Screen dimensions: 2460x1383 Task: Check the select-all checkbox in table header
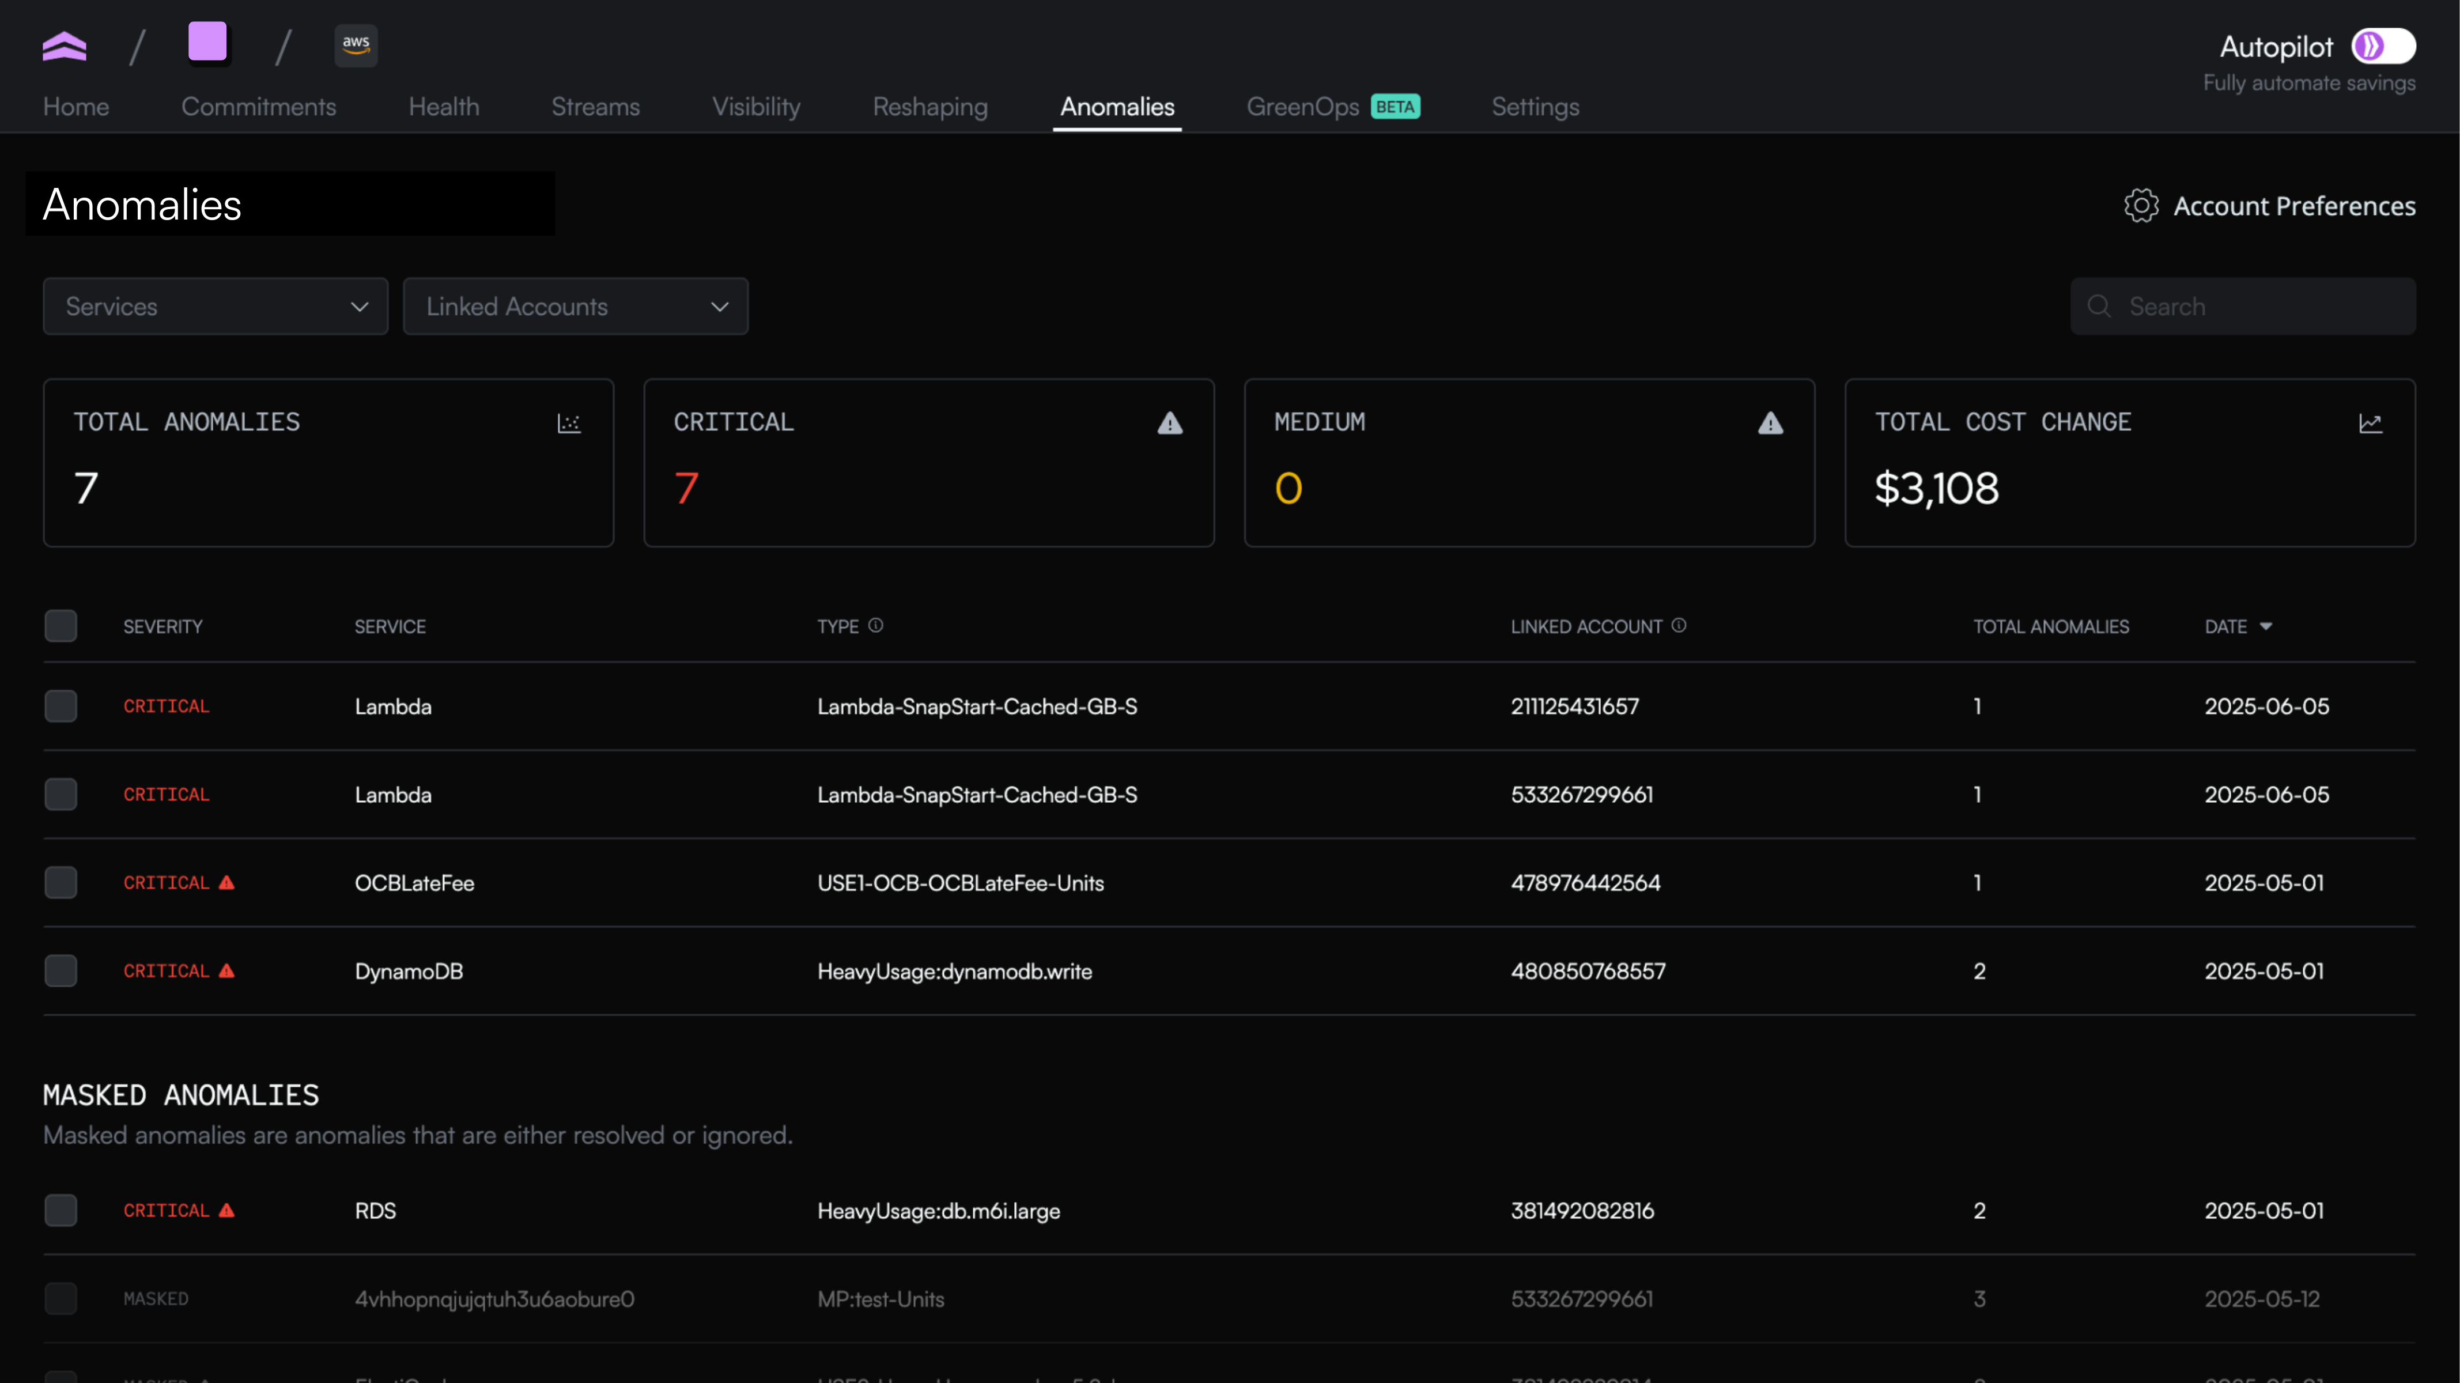[x=61, y=626]
